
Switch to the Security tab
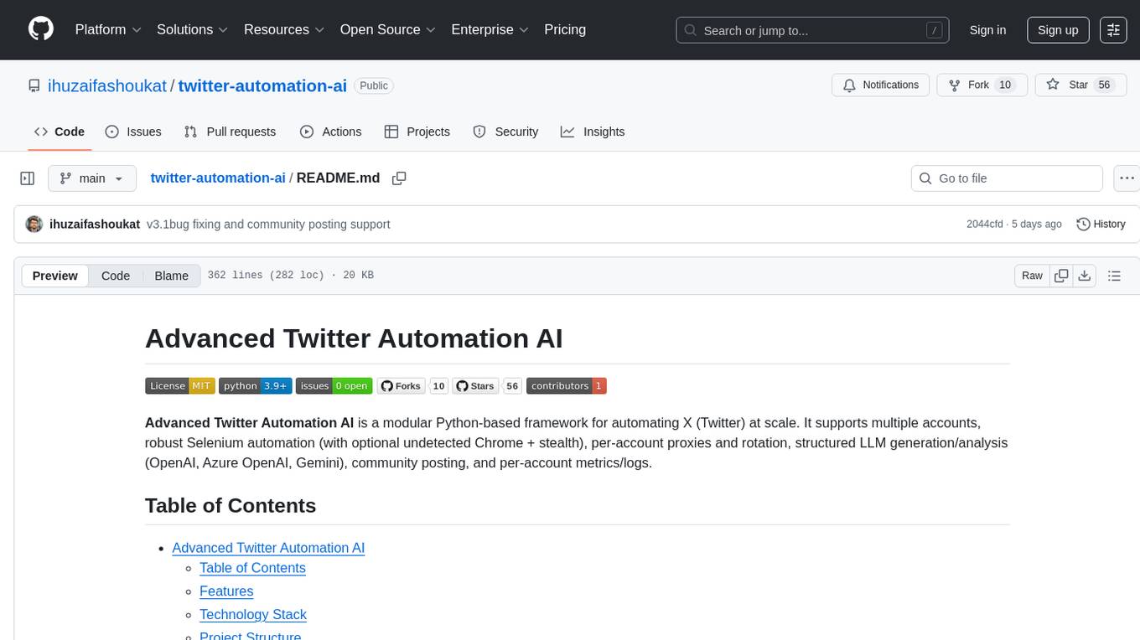[x=505, y=132]
